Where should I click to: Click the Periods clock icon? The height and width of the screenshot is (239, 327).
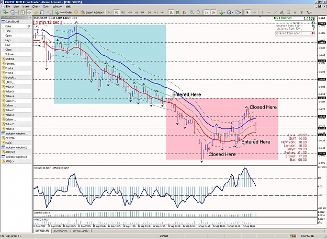coord(229,13)
